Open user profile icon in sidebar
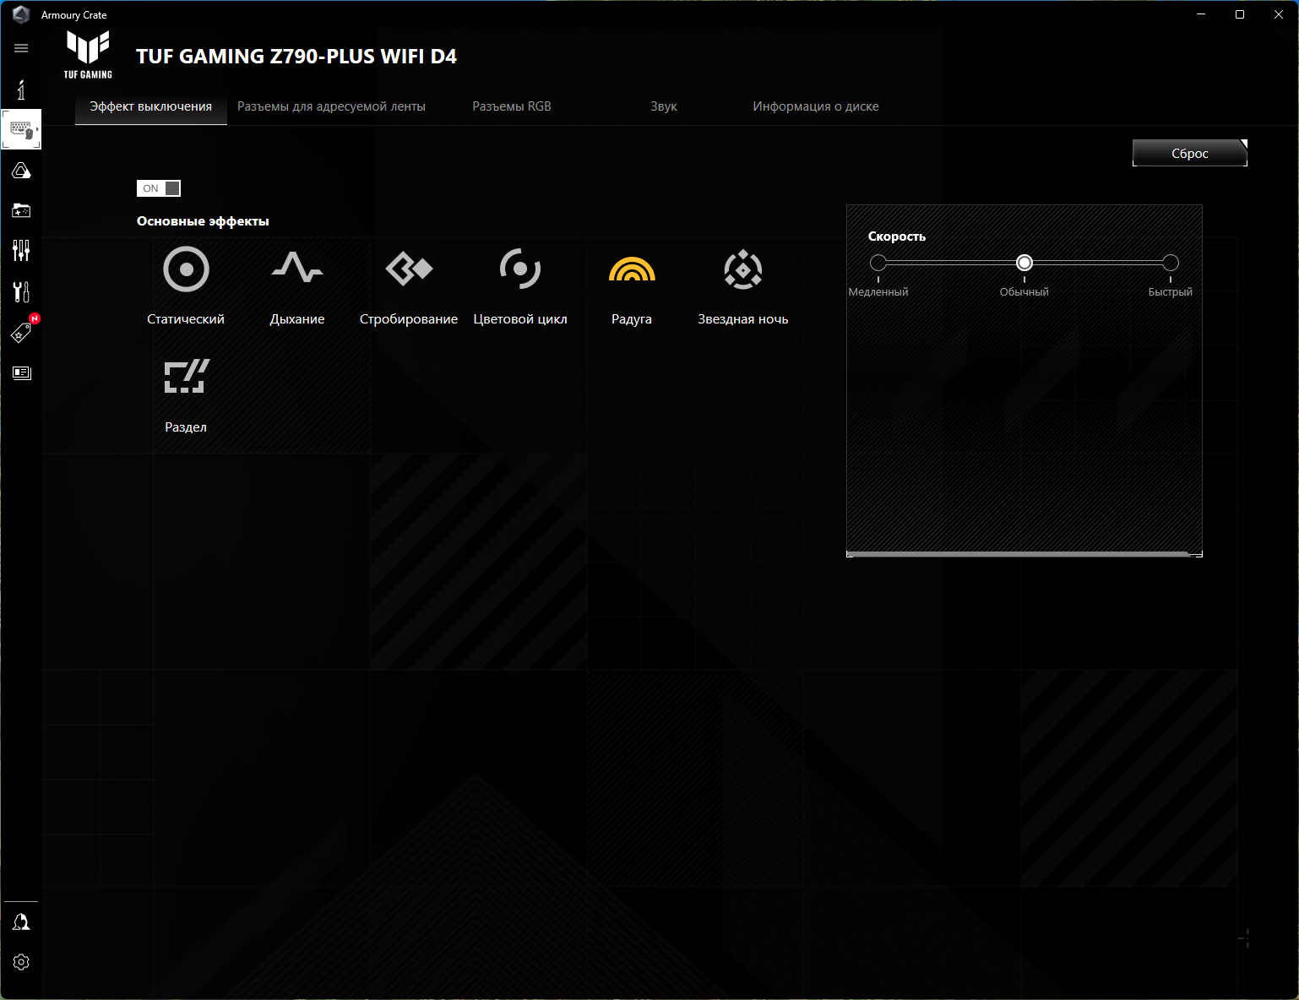The width and height of the screenshot is (1299, 1000). (x=21, y=922)
